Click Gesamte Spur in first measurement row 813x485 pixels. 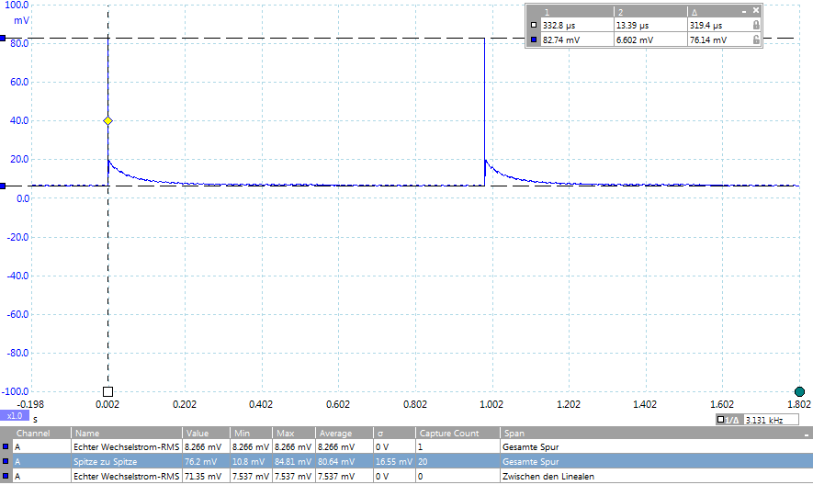530,446
